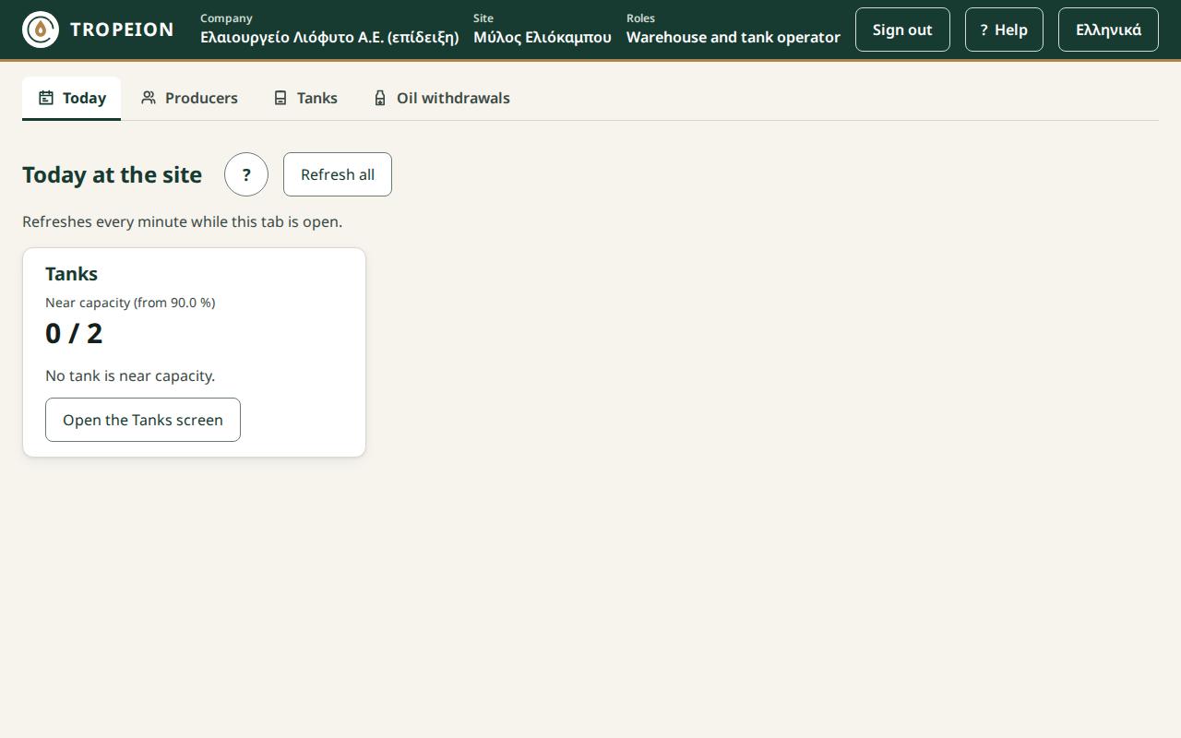The width and height of the screenshot is (1181, 738).
Task: Open Help from the header
Action: [1004, 30]
